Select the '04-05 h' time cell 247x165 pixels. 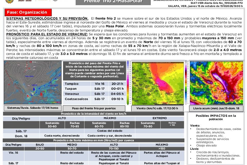coord(117,94)
